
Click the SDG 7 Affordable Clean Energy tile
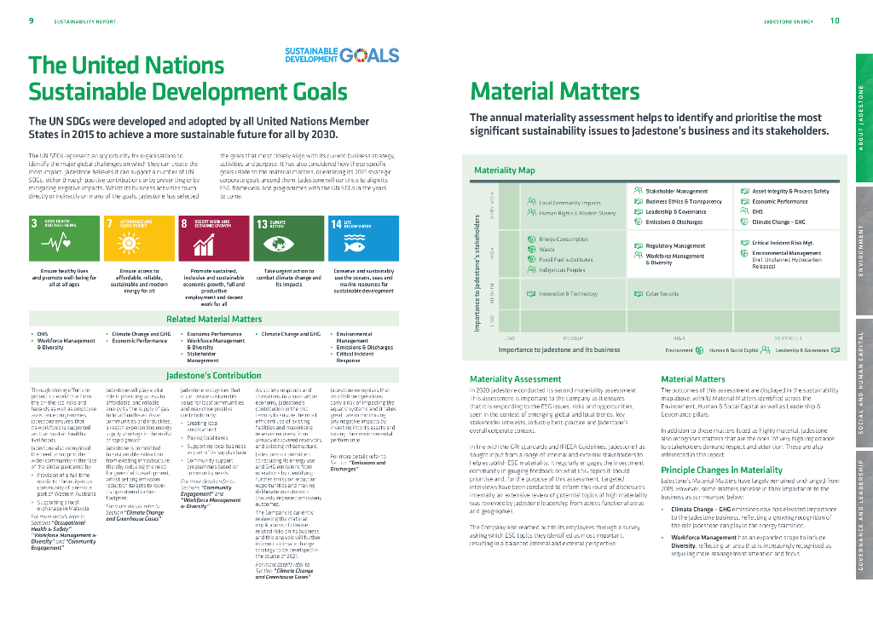[x=139, y=238]
